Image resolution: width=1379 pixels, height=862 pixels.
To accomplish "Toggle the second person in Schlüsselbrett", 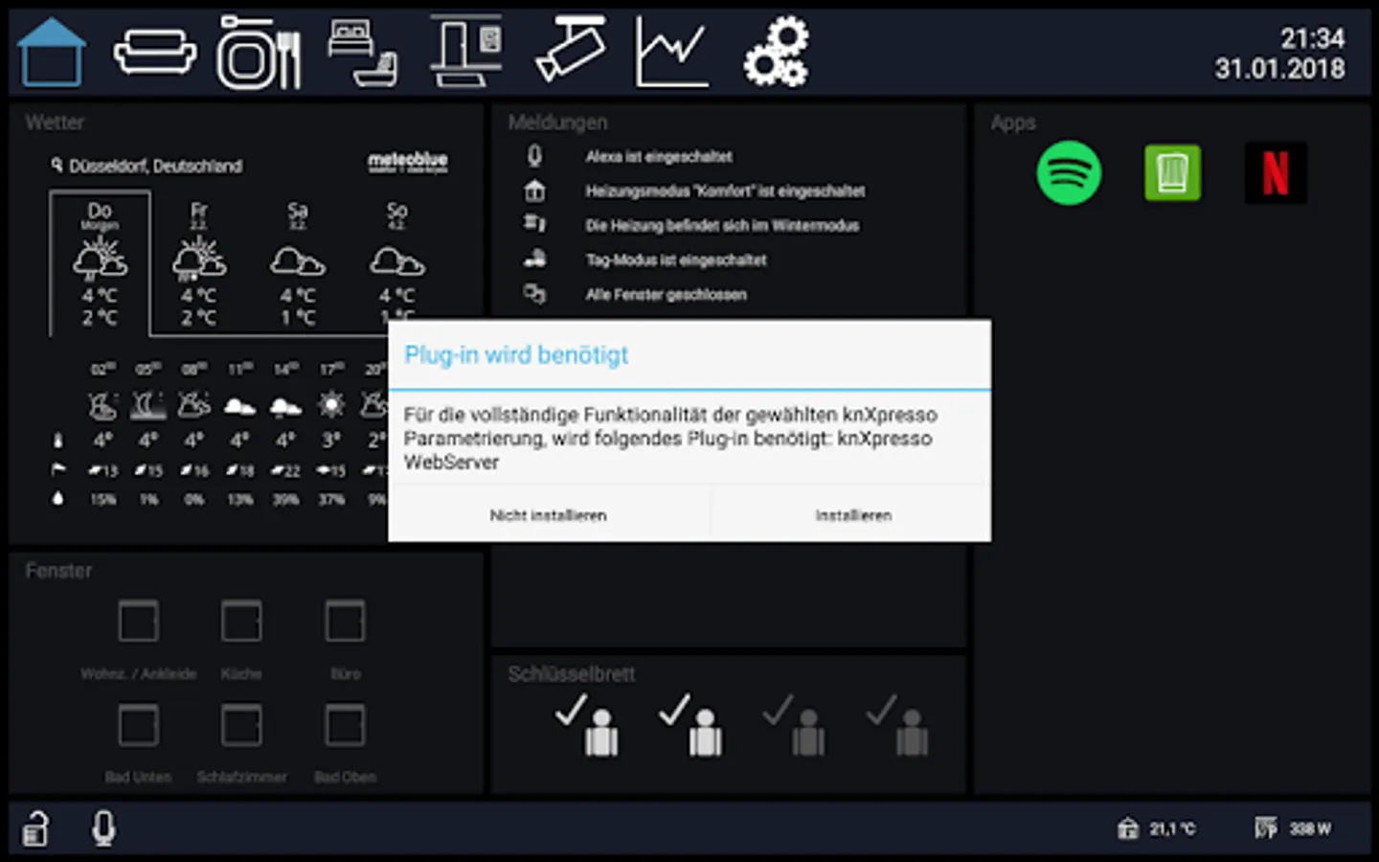I will point(690,725).
